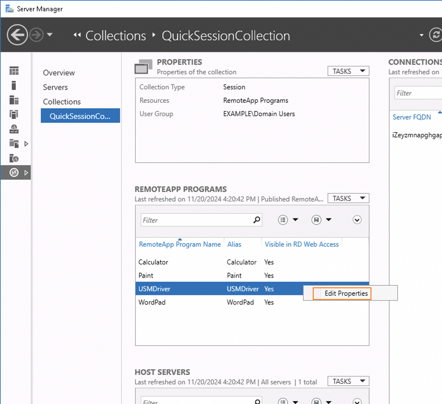442x404 pixels.
Task: Go to Servers page
Action: pos(55,87)
